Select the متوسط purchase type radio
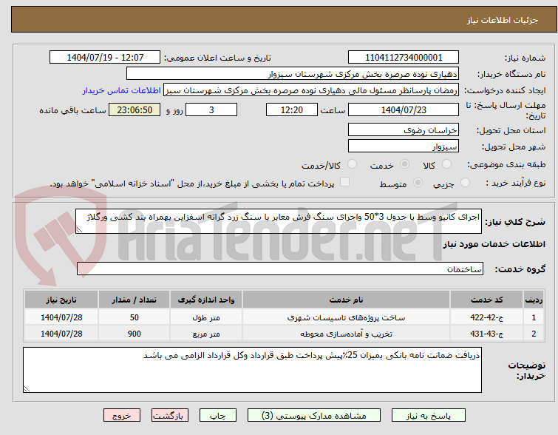558x435 pixels. point(418,183)
